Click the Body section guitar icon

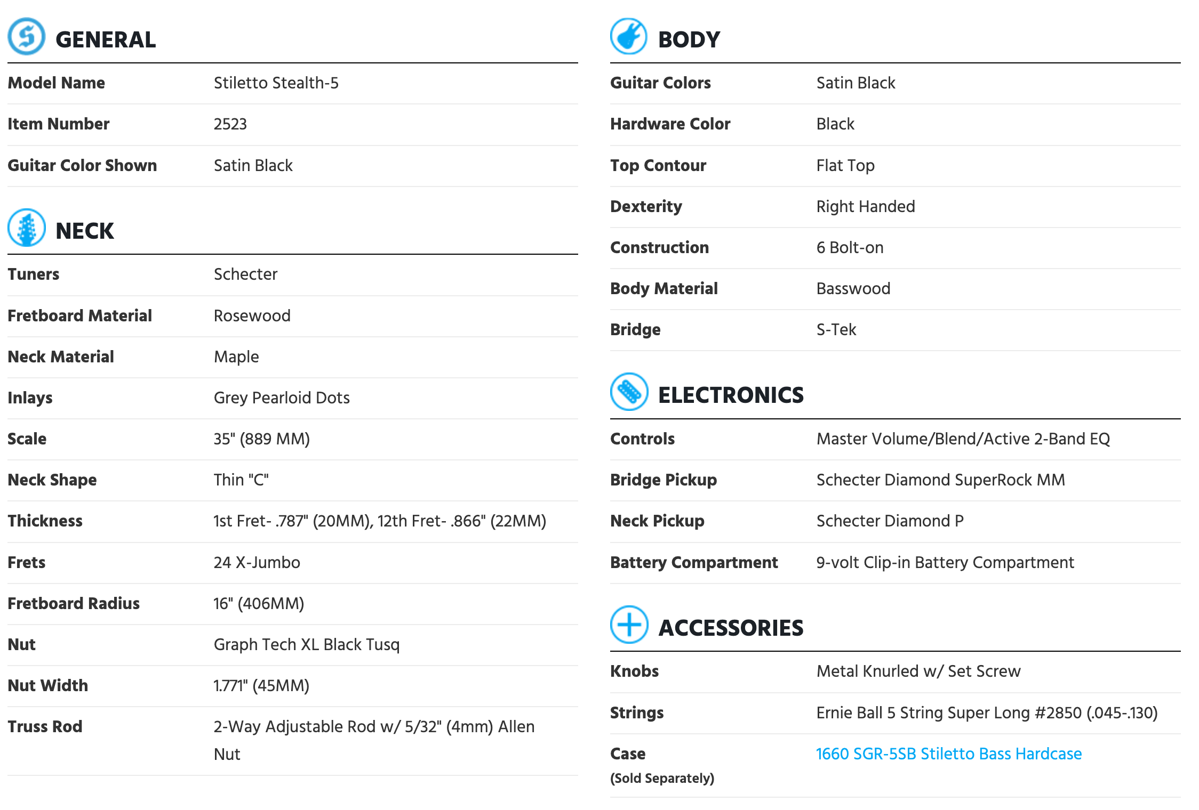pyautogui.click(x=628, y=37)
